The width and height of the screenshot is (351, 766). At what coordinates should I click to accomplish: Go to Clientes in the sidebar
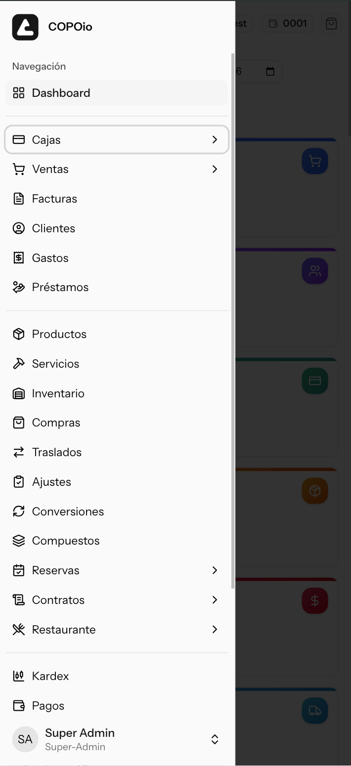coord(53,228)
